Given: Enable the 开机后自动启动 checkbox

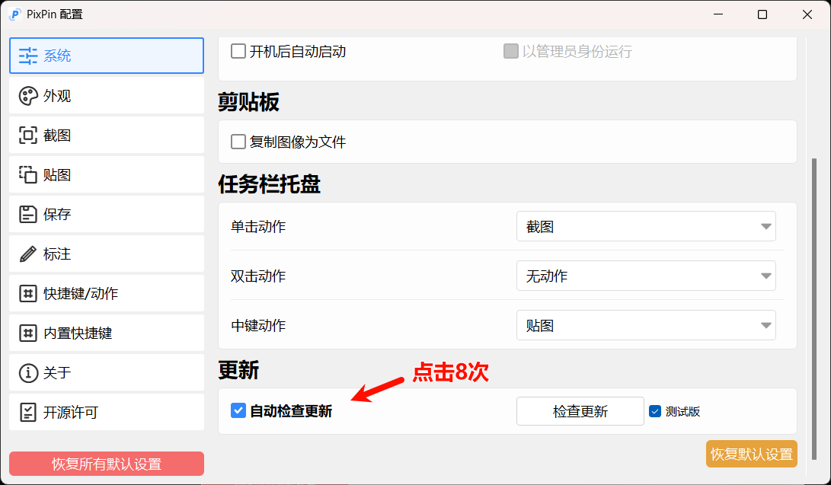Looking at the screenshot, I should click(x=238, y=52).
